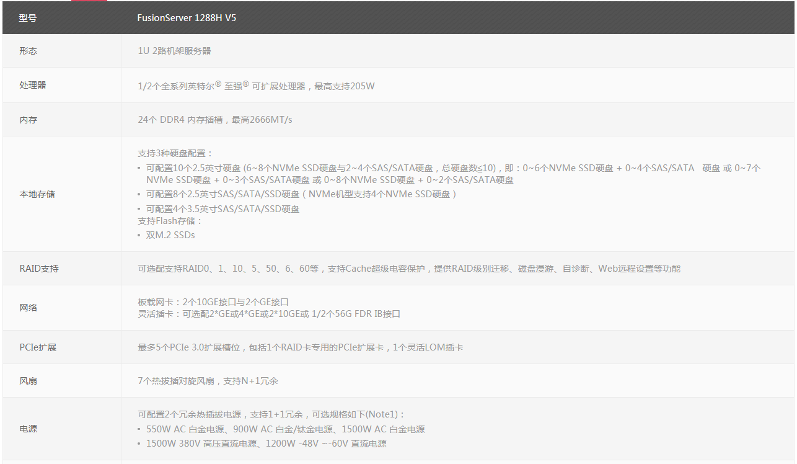Click the 可配置8个2.5英寸 SAS/SATA/SSD bullet
Screen dimensions: 797x464
point(297,194)
